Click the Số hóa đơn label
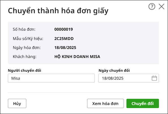 click(x=24, y=29)
